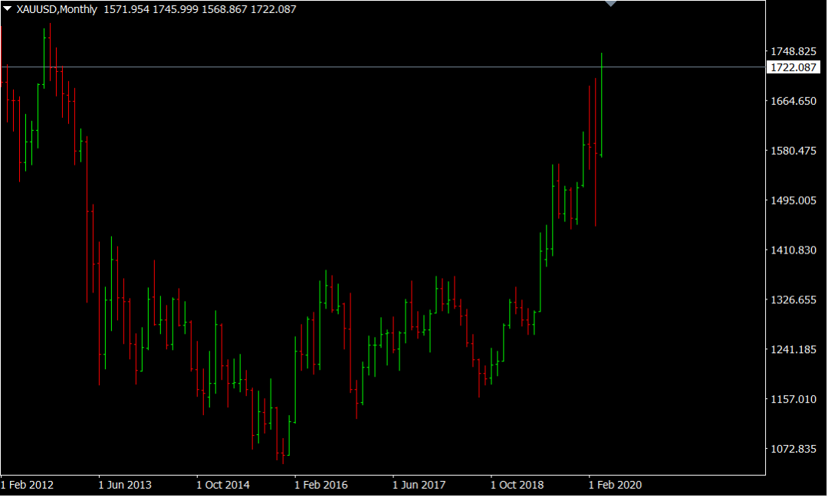The width and height of the screenshot is (828, 497).
Task: Click the 1241.185 price scale label
Action: (x=793, y=349)
